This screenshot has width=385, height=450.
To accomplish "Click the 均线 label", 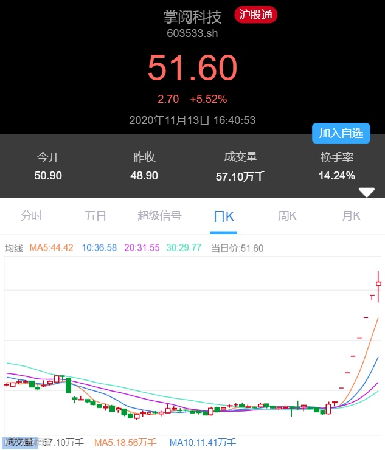I will 14,248.
